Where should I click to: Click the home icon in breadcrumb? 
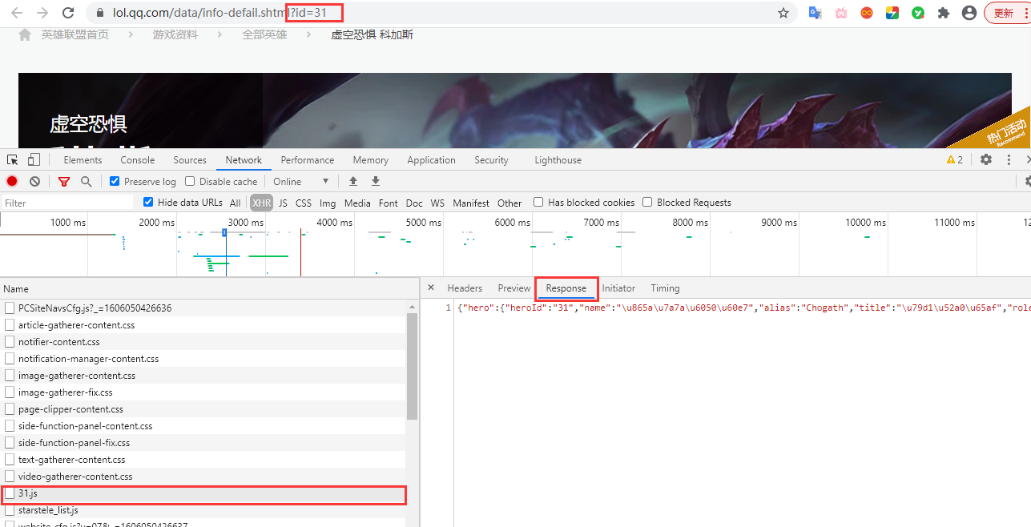tap(25, 34)
